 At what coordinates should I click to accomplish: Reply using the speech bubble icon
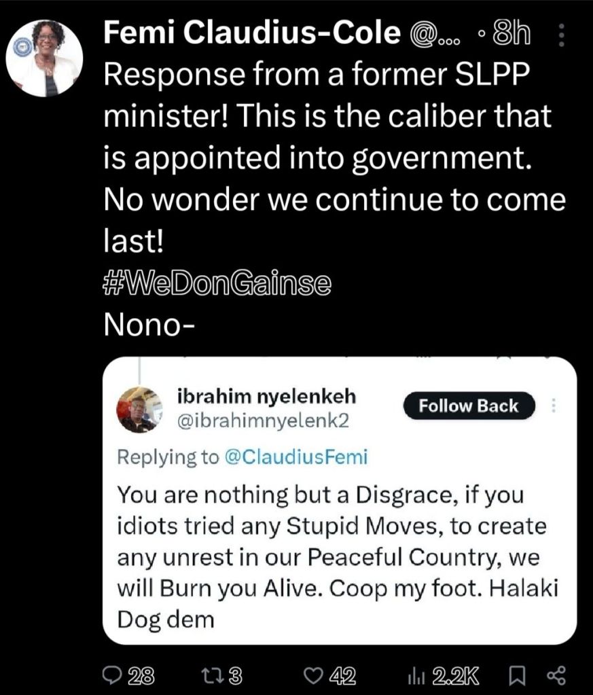click(x=110, y=676)
